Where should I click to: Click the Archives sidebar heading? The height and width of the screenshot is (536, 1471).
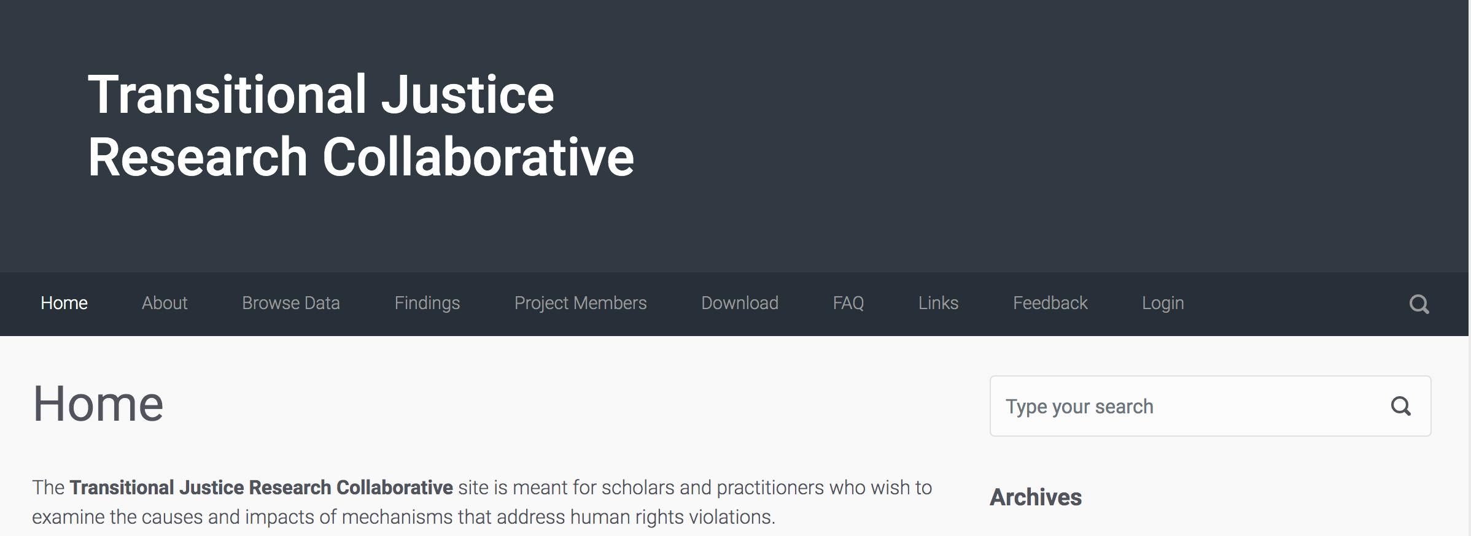point(1036,497)
